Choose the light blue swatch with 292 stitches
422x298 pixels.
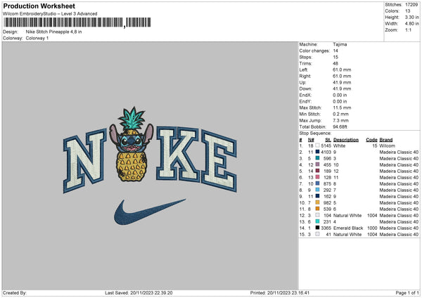318,190
